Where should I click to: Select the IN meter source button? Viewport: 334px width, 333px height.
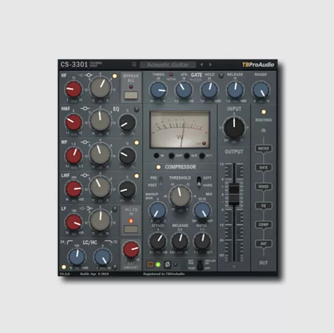(156, 155)
